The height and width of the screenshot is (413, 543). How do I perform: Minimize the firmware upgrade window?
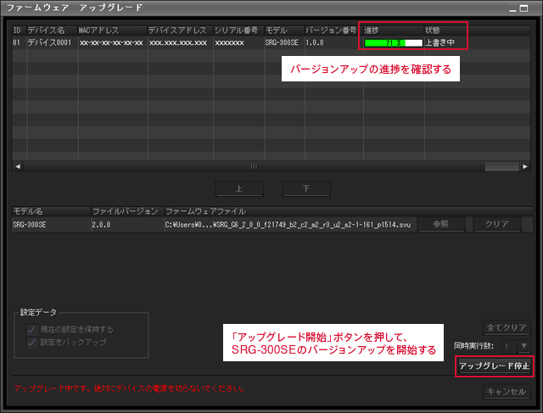[x=512, y=8]
